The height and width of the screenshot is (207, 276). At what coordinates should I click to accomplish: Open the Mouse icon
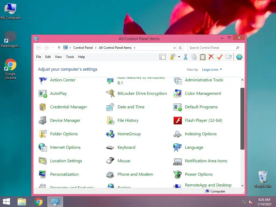pos(110,161)
